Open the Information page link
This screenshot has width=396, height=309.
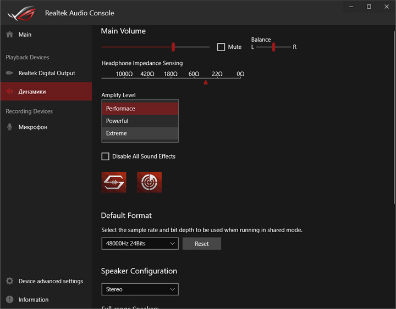coord(33,300)
